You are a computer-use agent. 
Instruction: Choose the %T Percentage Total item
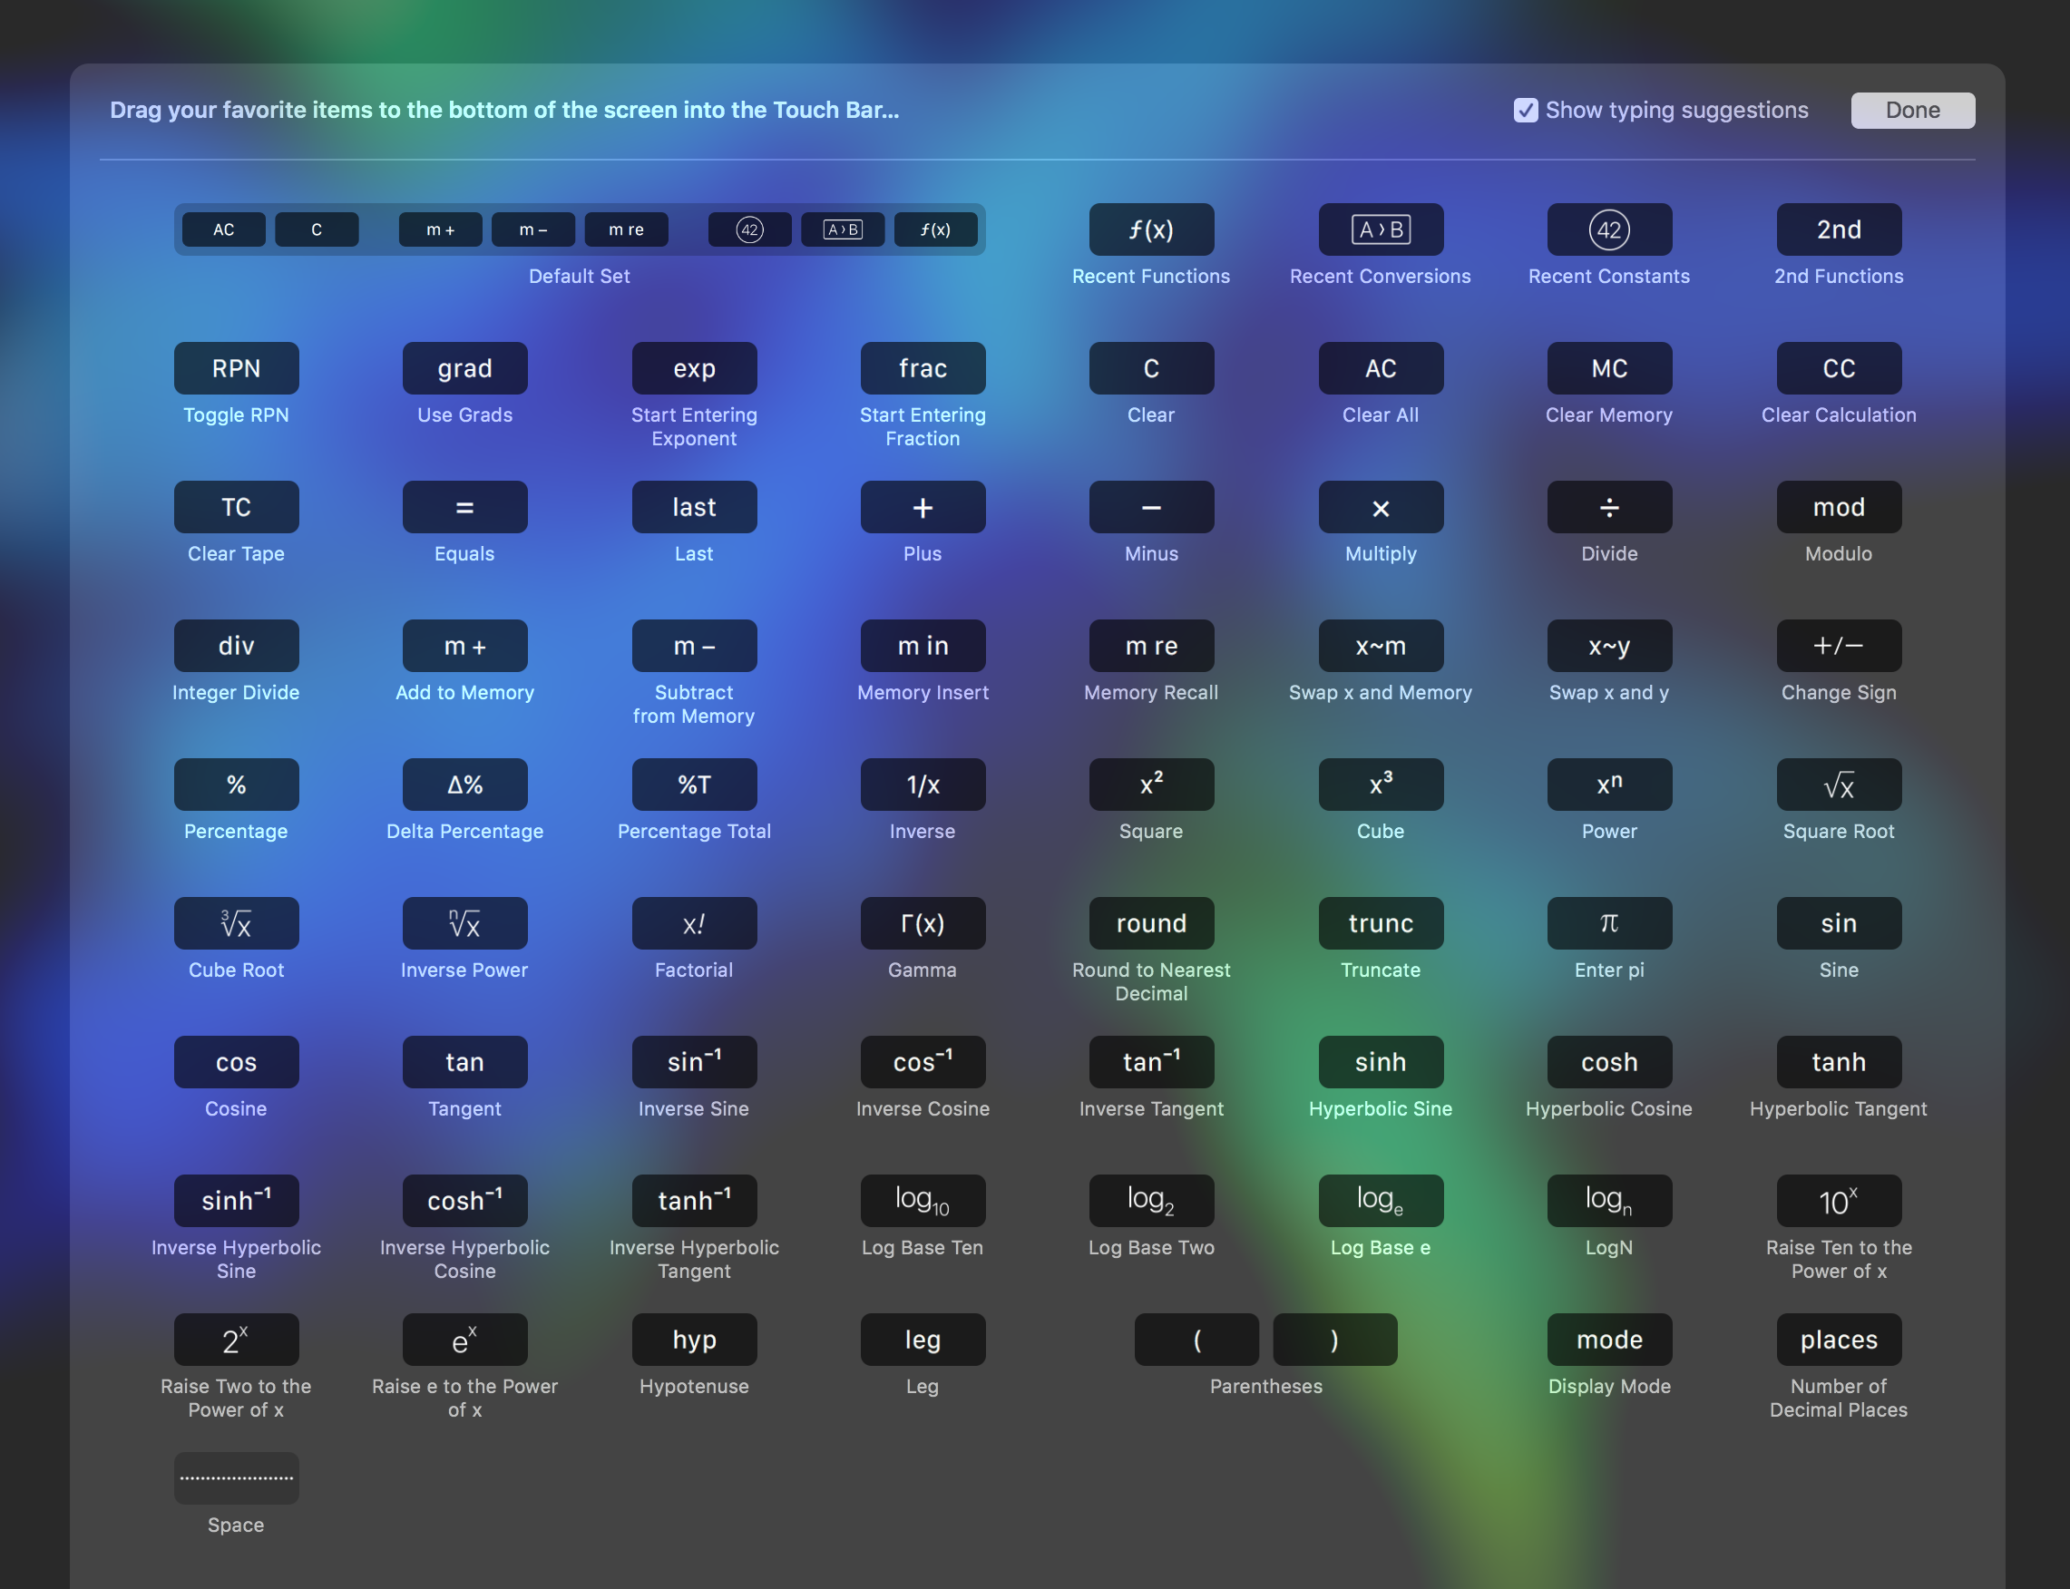coord(693,785)
